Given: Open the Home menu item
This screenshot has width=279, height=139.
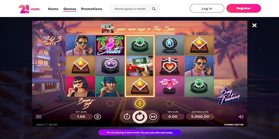Looking at the screenshot, I should [53, 9].
